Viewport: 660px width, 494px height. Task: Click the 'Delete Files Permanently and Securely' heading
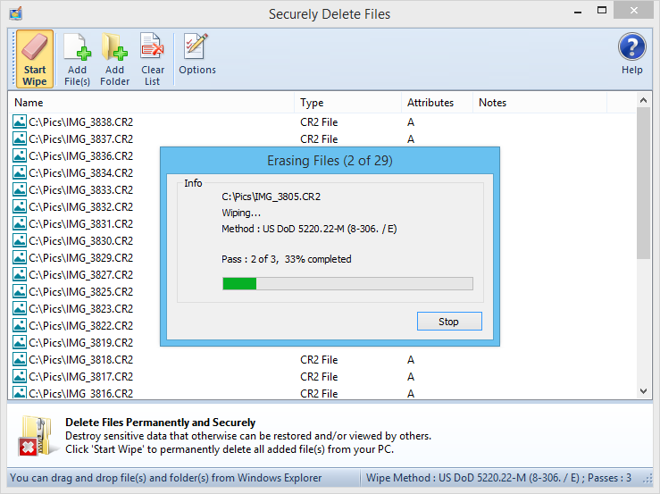coord(161,422)
